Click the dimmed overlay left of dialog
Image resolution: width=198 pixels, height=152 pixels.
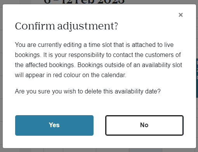click(1, 78)
